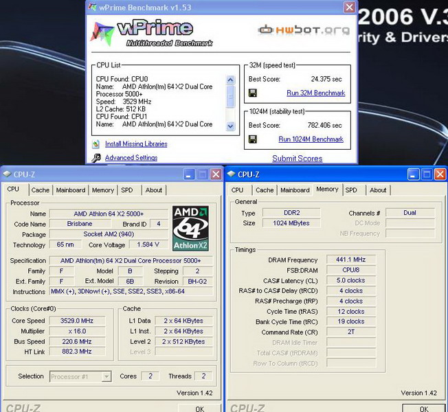Click the hwbot.org logo
Screen dimensions: 448x412
[304, 30]
